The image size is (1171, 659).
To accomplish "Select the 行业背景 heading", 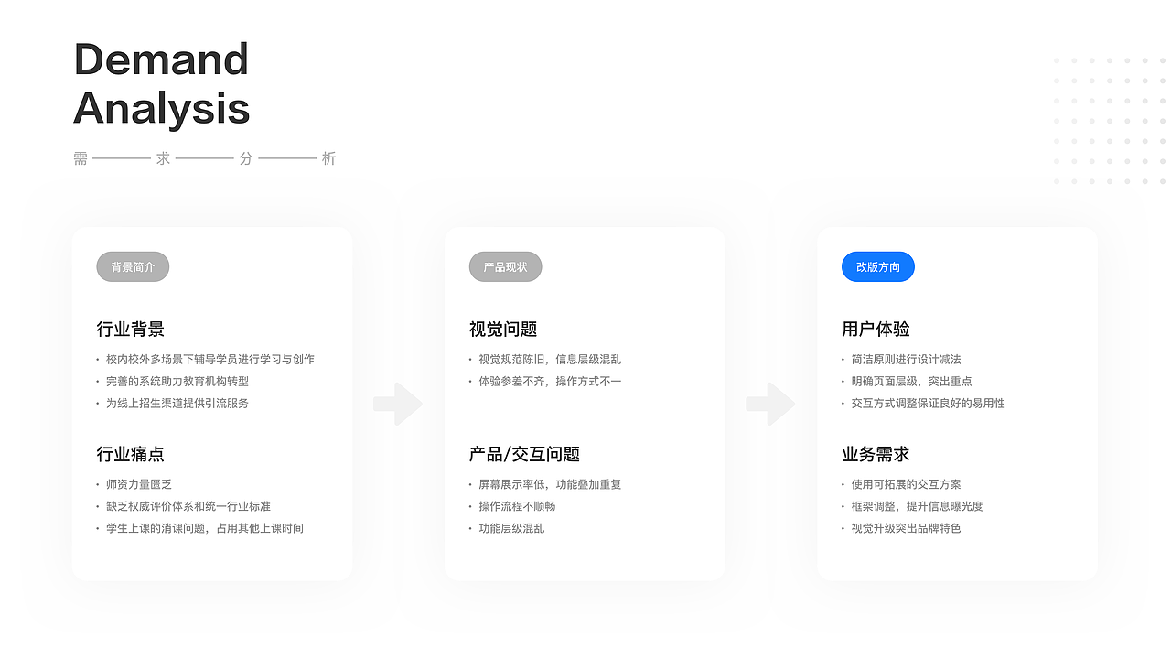I will click(x=131, y=329).
